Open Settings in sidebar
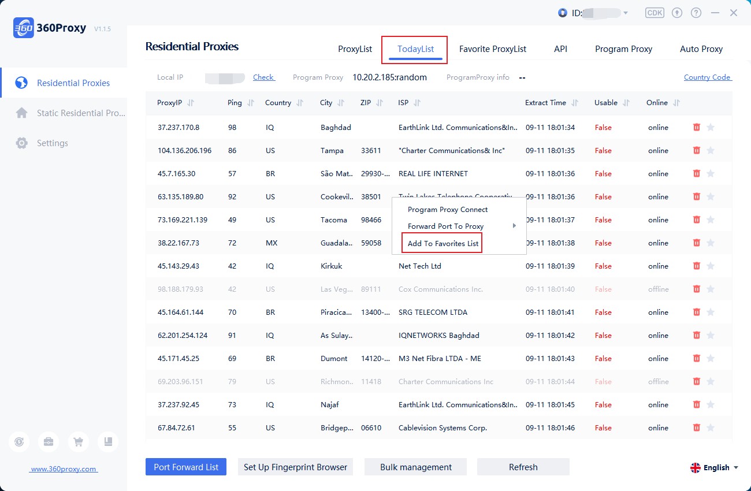The width and height of the screenshot is (751, 491). [x=64, y=143]
